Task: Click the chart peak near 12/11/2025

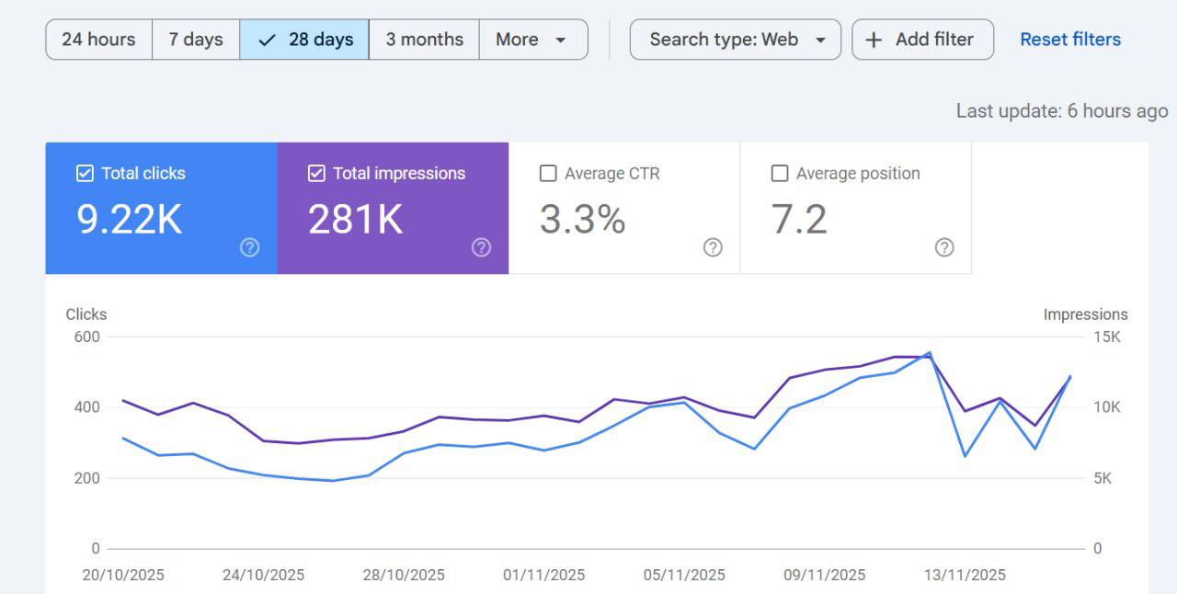Action: point(930,352)
